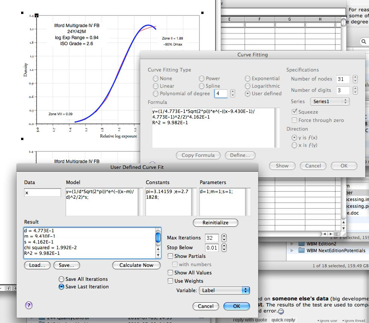Cancel the User Defined Curve Fit dialog

(x=206, y=306)
